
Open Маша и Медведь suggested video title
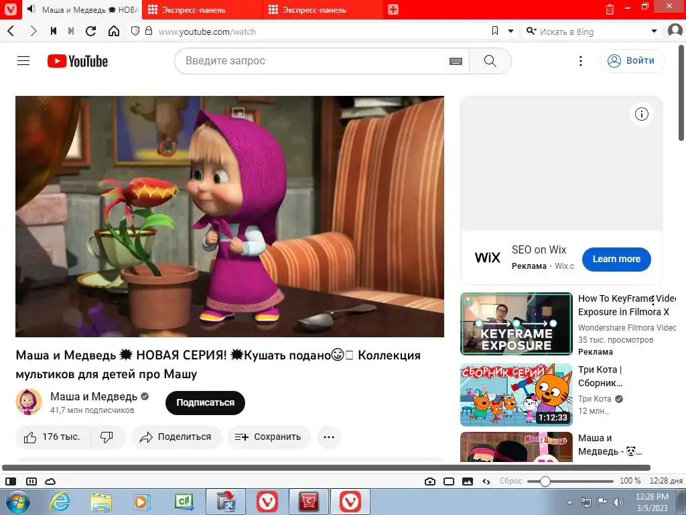(610, 445)
